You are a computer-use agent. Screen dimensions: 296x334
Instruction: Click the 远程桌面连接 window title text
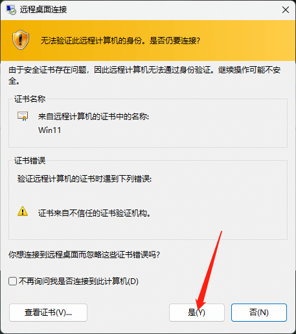coord(43,10)
